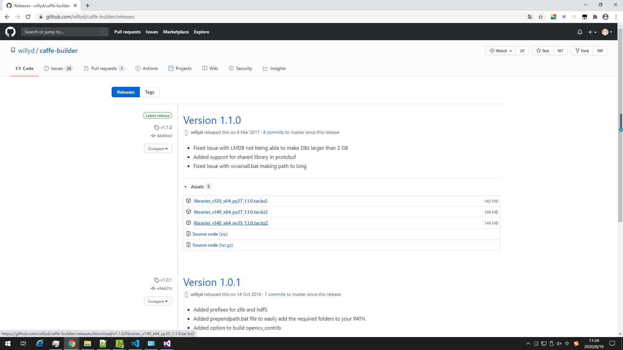Image resolution: width=623 pixels, height=350 pixels.
Task: Open the extensions puzzle icon
Action: [x=595, y=17]
